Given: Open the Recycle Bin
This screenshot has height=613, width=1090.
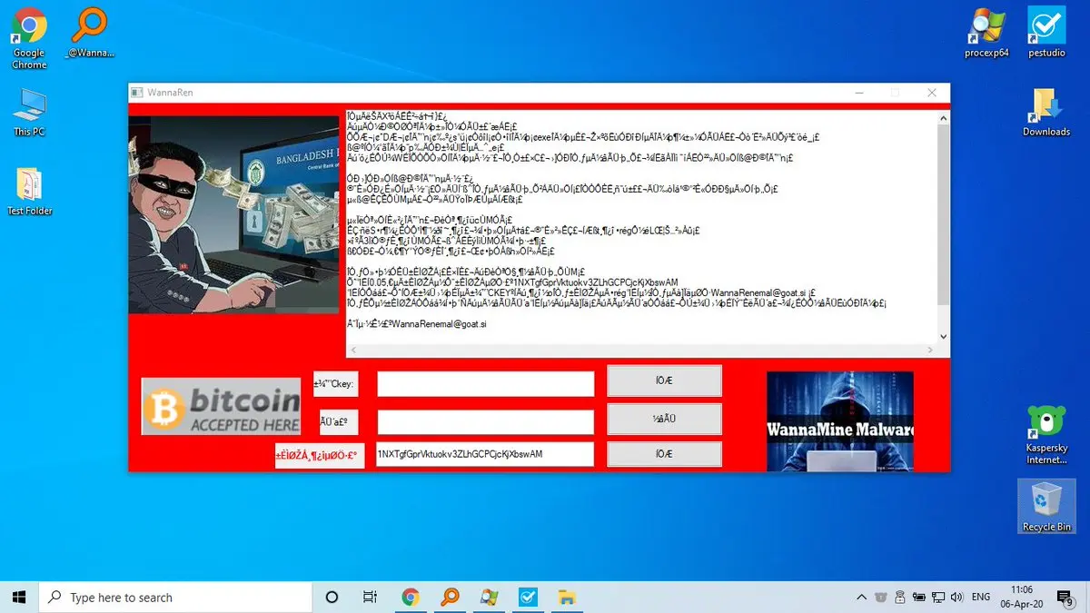Looking at the screenshot, I should coord(1046,507).
